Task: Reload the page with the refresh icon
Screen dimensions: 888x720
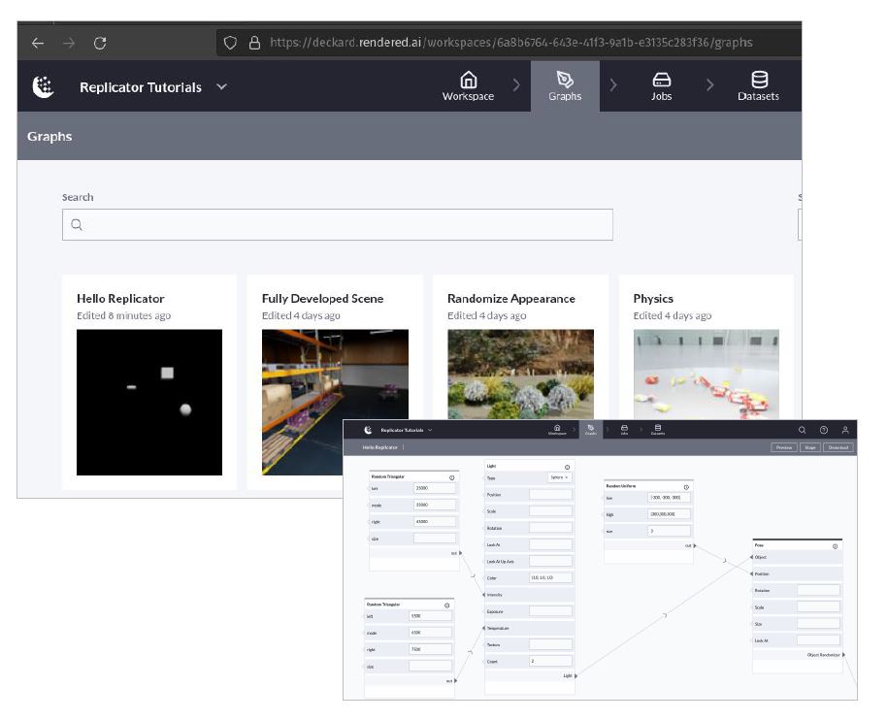Action: pyautogui.click(x=100, y=43)
